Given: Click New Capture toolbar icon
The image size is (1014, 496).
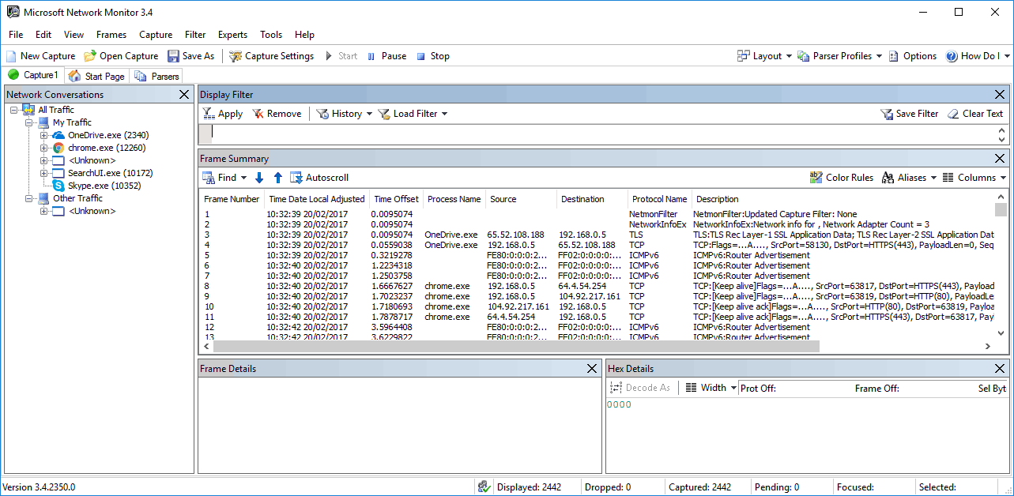Looking at the screenshot, I should [x=11, y=56].
